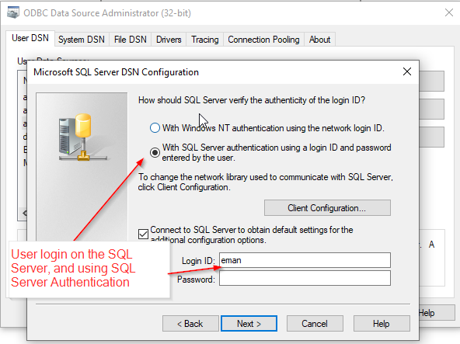
Task: Select SQL Server authentication radio button
Action: tap(155, 152)
